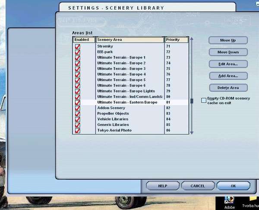Image resolution: width=259 pixels, height=210 pixels.
Task: Click the Move Up button
Action: pyautogui.click(x=228, y=40)
